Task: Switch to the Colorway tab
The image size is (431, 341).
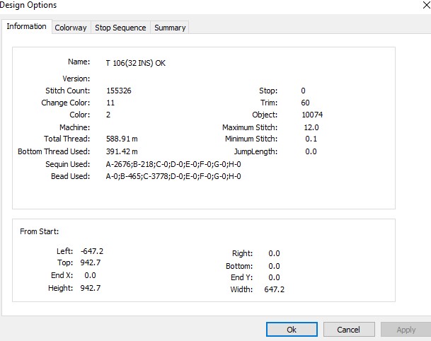Action: (x=71, y=28)
